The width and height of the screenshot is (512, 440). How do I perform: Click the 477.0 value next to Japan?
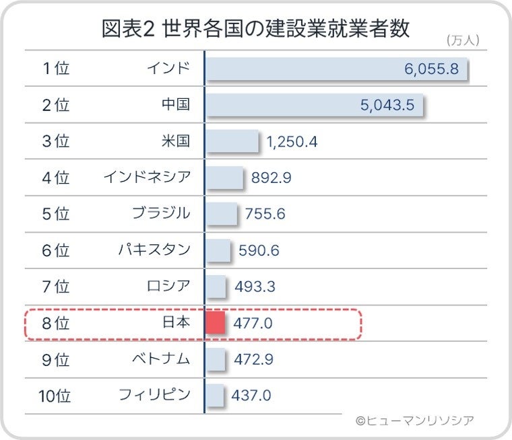[253, 324]
